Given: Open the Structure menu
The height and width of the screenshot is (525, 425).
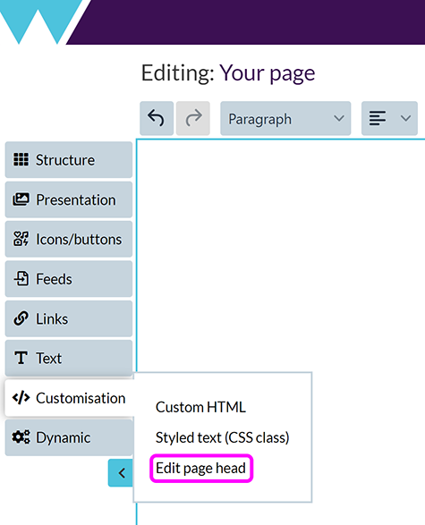Looking at the screenshot, I should point(69,160).
